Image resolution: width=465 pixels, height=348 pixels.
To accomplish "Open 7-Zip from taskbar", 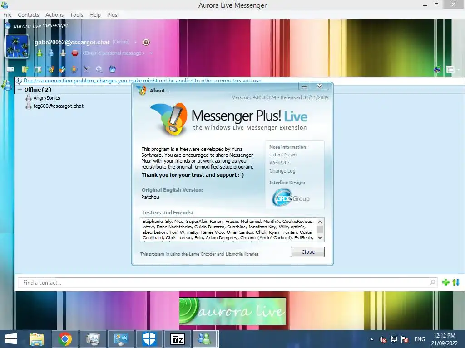I will click(178, 339).
